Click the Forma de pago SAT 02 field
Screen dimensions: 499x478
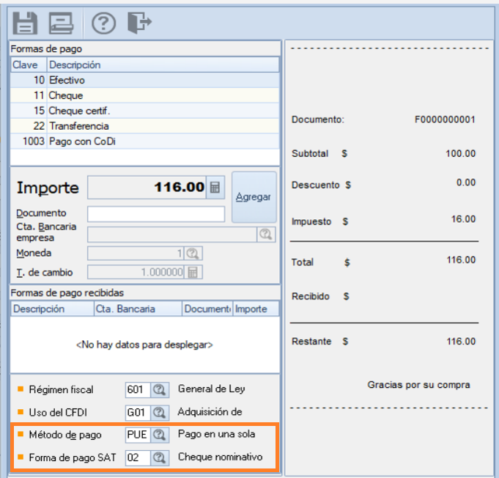pos(138,458)
